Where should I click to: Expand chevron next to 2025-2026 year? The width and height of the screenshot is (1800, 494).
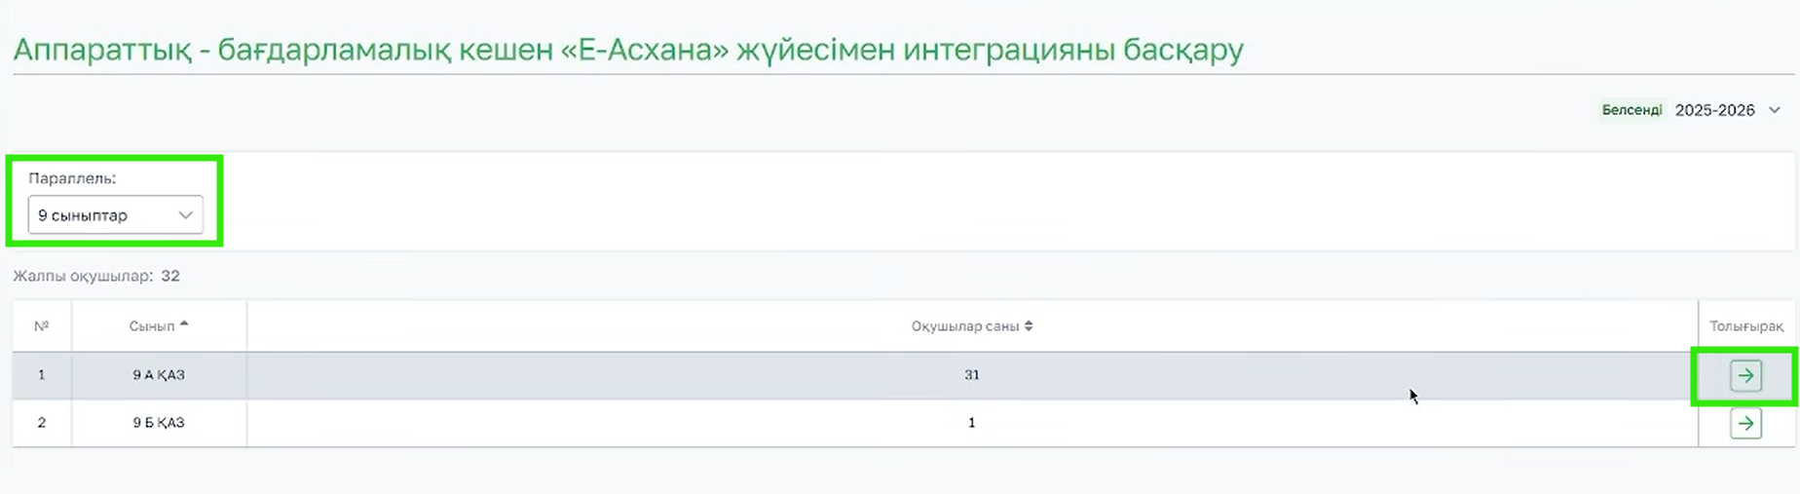pos(1775,110)
